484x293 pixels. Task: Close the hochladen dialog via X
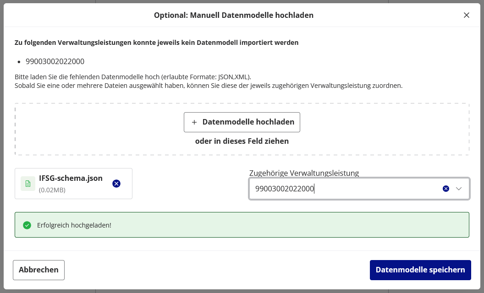click(x=467, y=15)
